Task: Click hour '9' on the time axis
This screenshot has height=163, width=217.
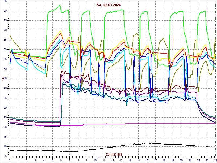Action: (x=87, y=160)
